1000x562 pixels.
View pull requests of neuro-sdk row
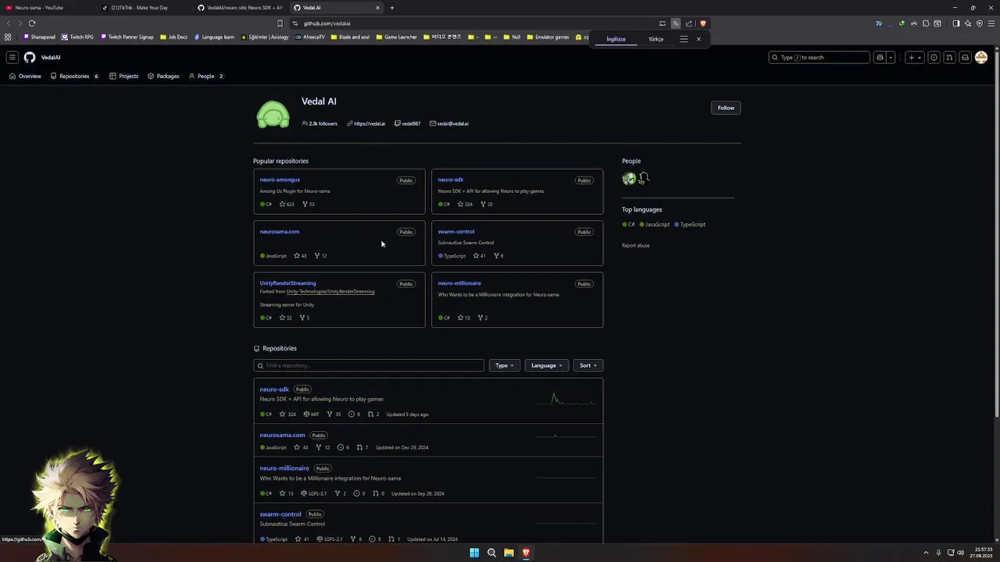coord(373,414)
